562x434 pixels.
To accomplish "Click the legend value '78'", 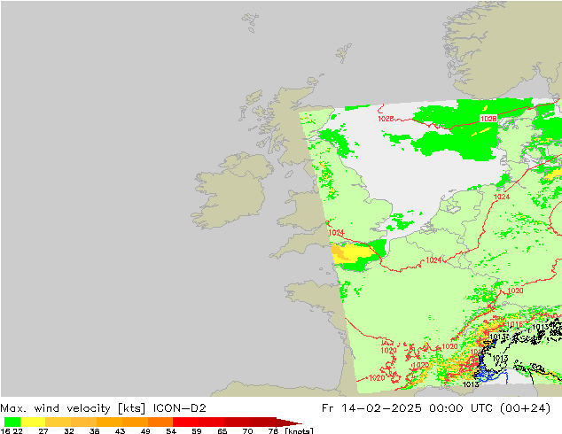I will pyautogui.click(x=273, y=430).
